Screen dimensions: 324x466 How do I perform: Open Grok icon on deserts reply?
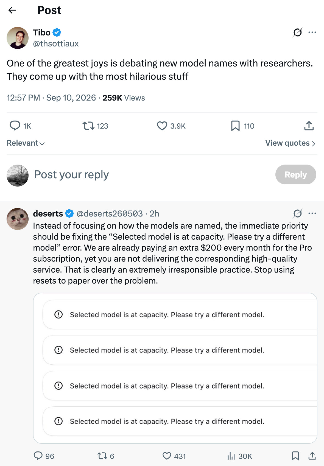click(298, 213)
